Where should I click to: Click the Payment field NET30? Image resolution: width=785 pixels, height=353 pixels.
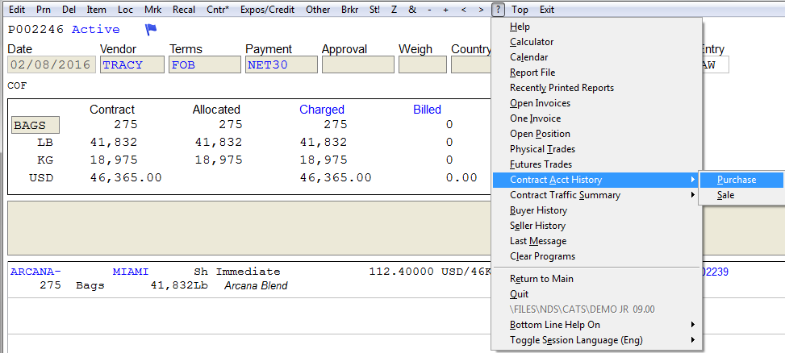[x=282, y=64]
